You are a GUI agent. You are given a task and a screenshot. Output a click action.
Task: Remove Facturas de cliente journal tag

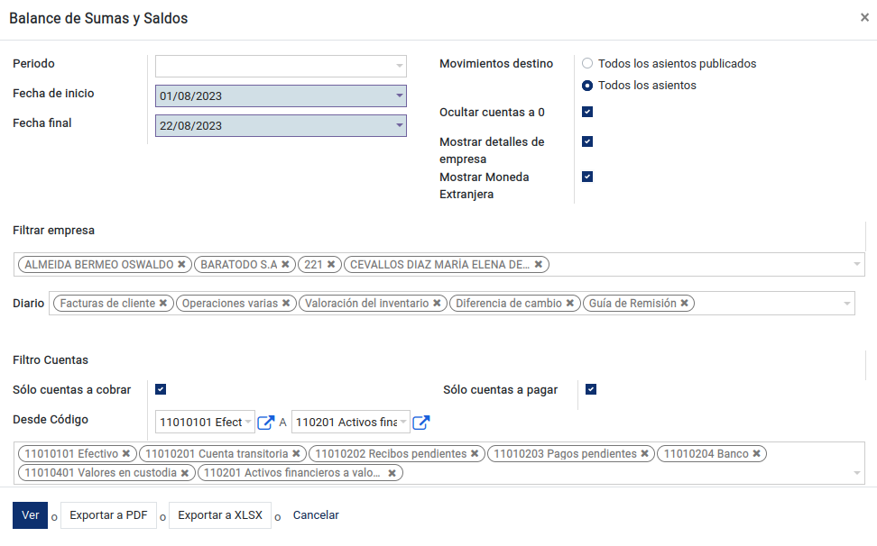163,303
